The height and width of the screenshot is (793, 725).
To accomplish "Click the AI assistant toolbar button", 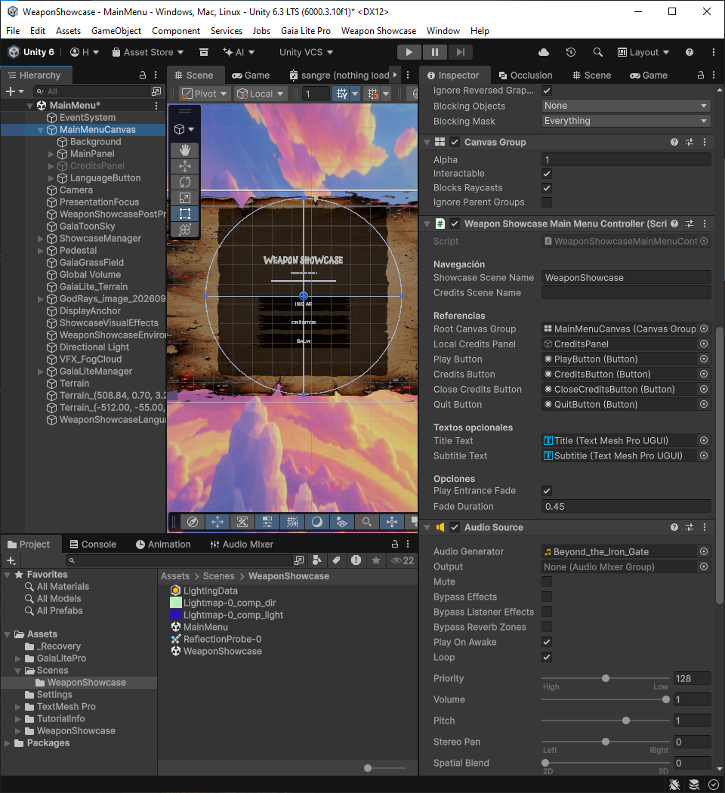I will [238, 52].
